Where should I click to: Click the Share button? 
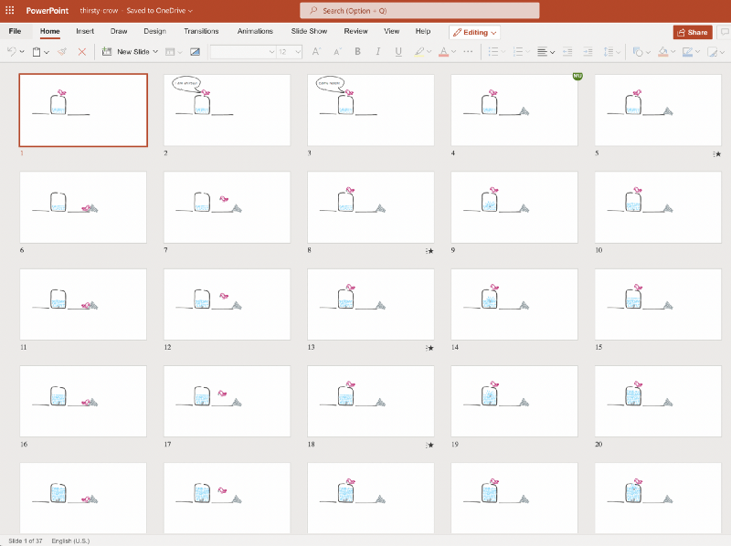(693, 32)
